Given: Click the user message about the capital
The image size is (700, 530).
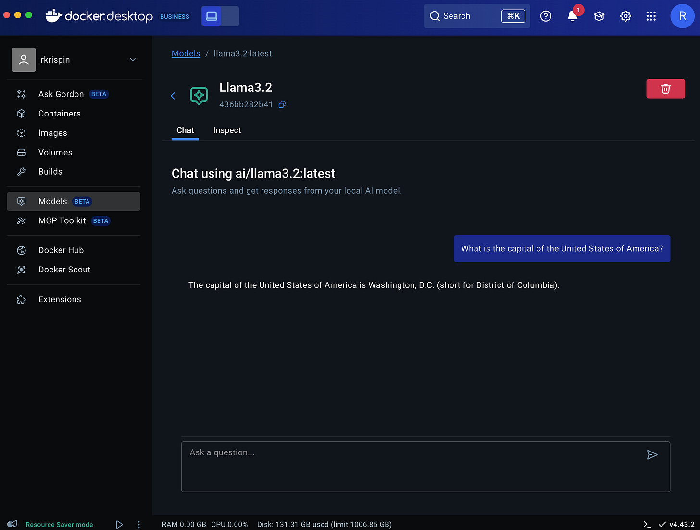Looking at the screenshot, I should click(x=562, y=249).
